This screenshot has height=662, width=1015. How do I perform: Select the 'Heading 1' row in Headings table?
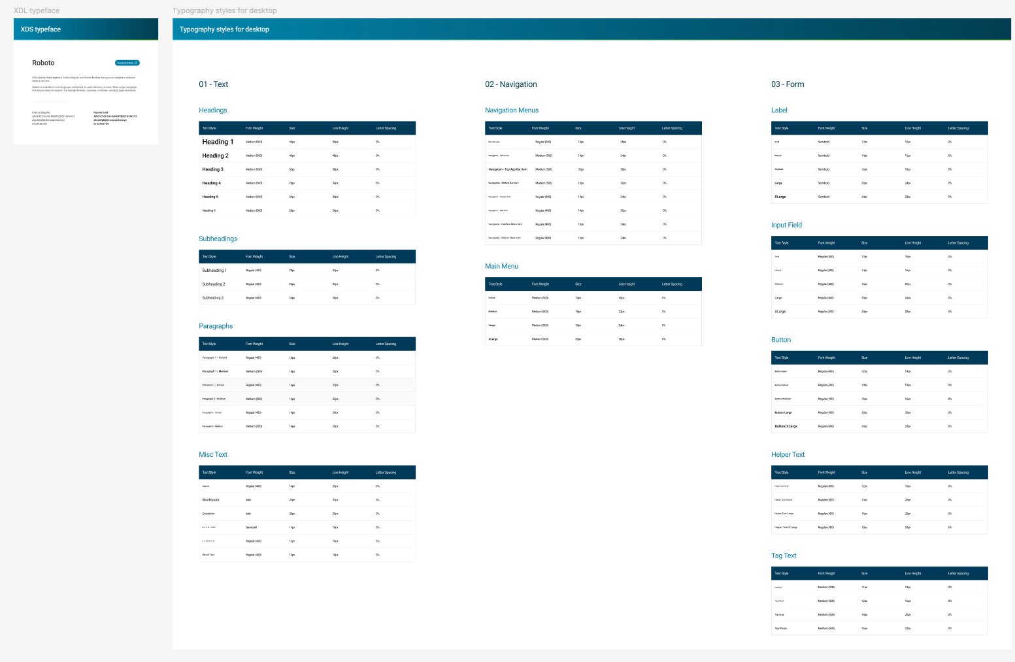coord(307,142)
